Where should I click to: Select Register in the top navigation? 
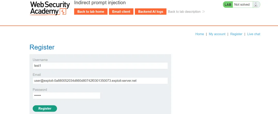point(236,34)
